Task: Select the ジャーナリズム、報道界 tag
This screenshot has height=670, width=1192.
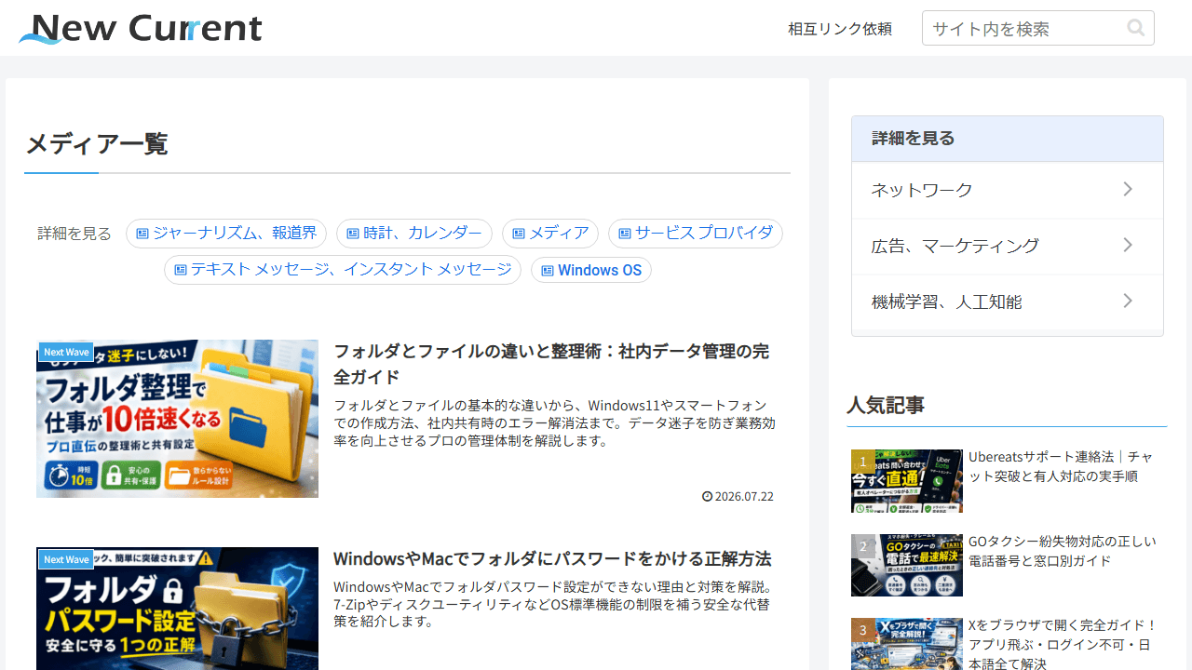Action: [x=226, y=234]
